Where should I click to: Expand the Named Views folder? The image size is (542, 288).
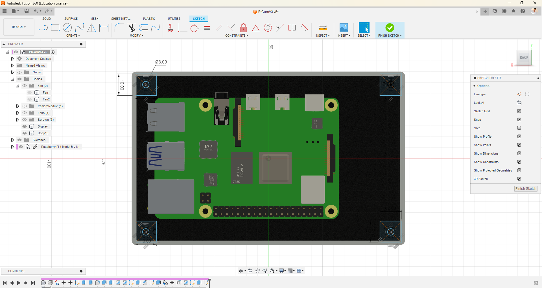pos(12,65)
